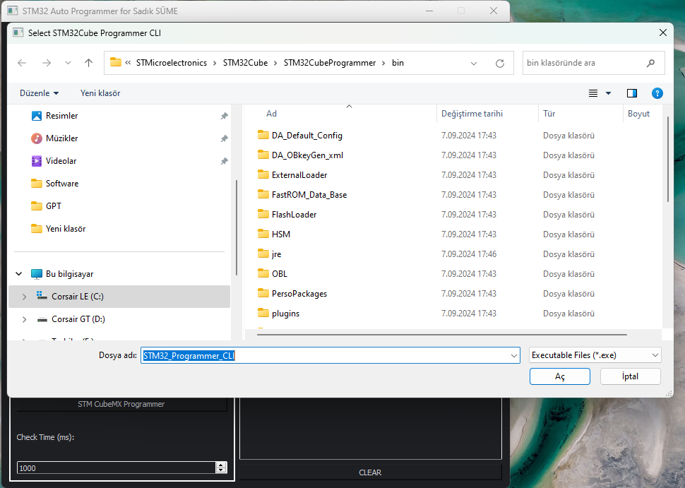
Task: Open the Software folder in sidebar
Action: click(62, 184)
